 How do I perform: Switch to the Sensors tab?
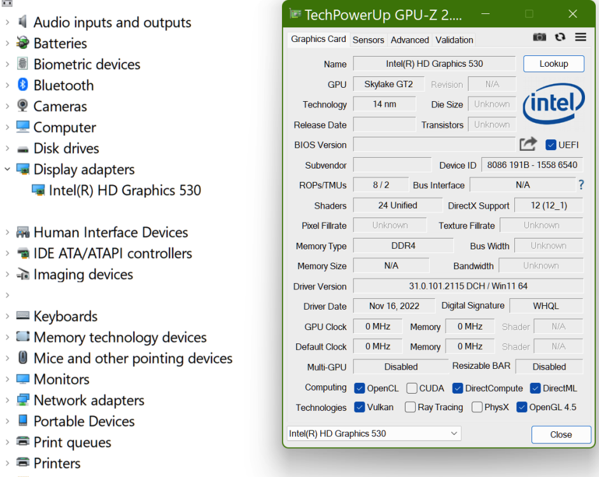(x=369, y=40)
